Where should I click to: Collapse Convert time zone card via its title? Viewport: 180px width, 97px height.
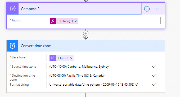(36, 46)
